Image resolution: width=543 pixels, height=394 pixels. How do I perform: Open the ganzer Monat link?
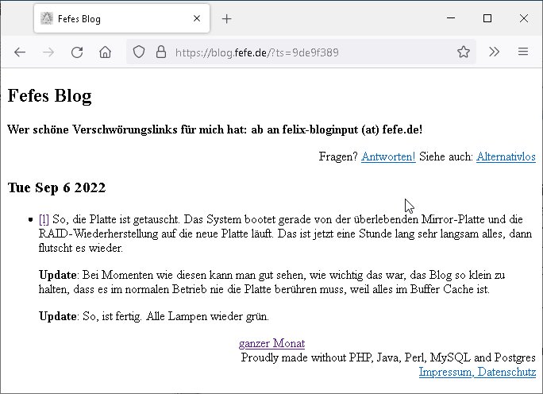[x=271, y=343]
